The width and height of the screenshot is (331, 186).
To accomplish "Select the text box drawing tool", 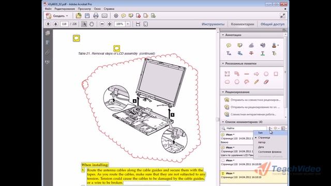I will [x=227, y=74].
